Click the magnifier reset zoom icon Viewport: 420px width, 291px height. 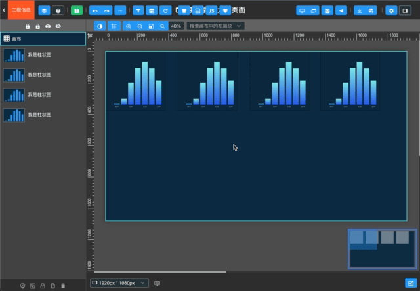163,26
